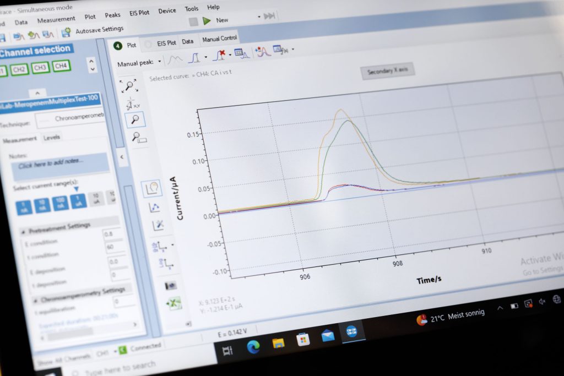The image size is (564, 376).
Task: Toggle channel CH2
Action: (x=19, y=69)
